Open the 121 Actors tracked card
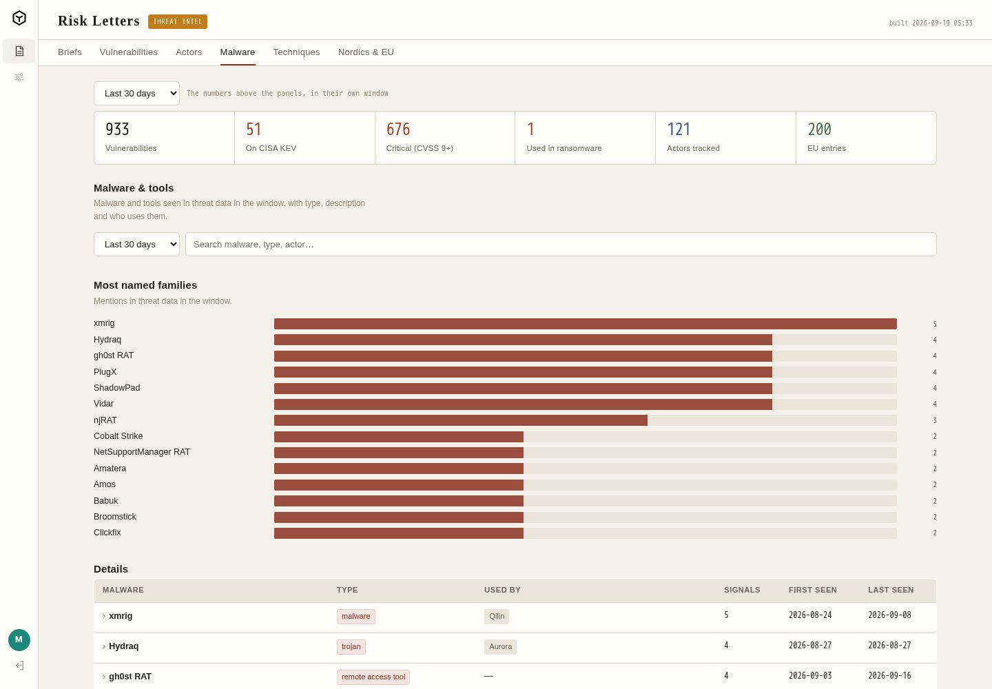The width and height of the screenshot is (992, 689). coord(726,138)
